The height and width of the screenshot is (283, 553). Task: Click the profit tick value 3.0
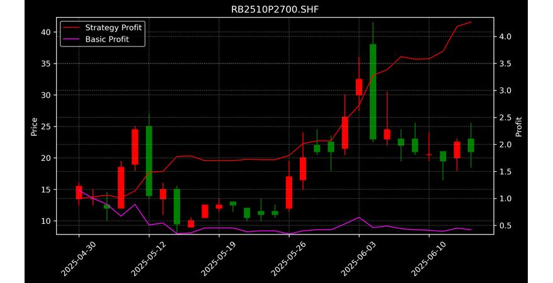(505, 91)
